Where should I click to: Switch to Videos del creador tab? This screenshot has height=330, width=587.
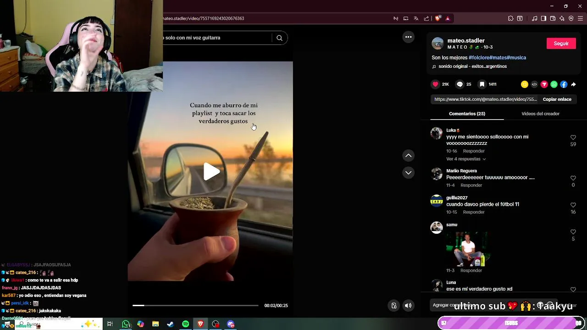pyautogui.click(x=540, y=114)
